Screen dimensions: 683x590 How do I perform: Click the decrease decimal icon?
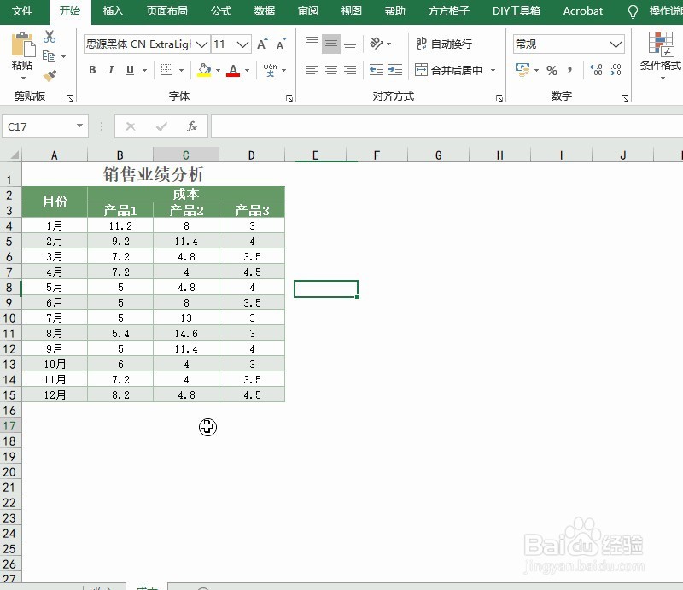click(x=615, y=70)
